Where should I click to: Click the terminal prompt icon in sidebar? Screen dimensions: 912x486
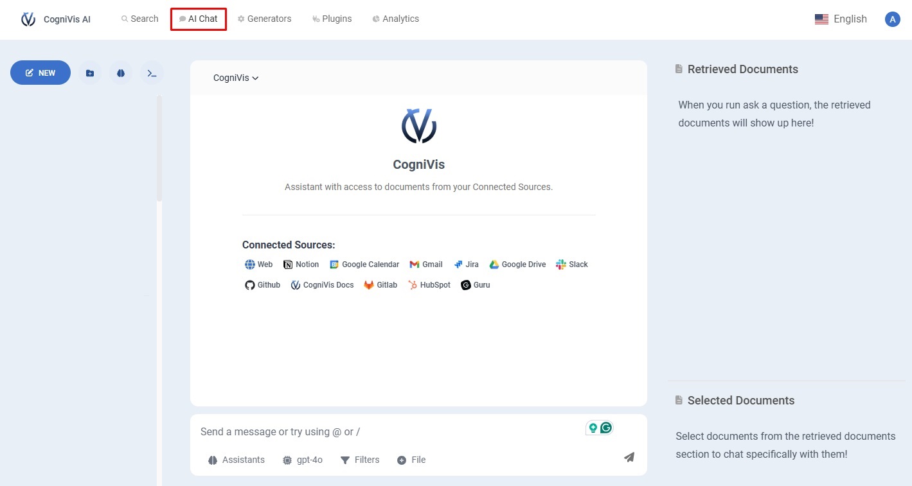pos(152,73)
